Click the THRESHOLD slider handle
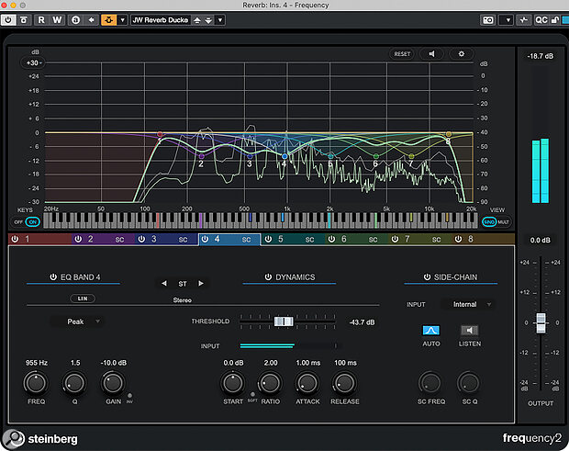The height and width of the screenshot is (451, 569). pyautogui.click(x=284, y=321)
